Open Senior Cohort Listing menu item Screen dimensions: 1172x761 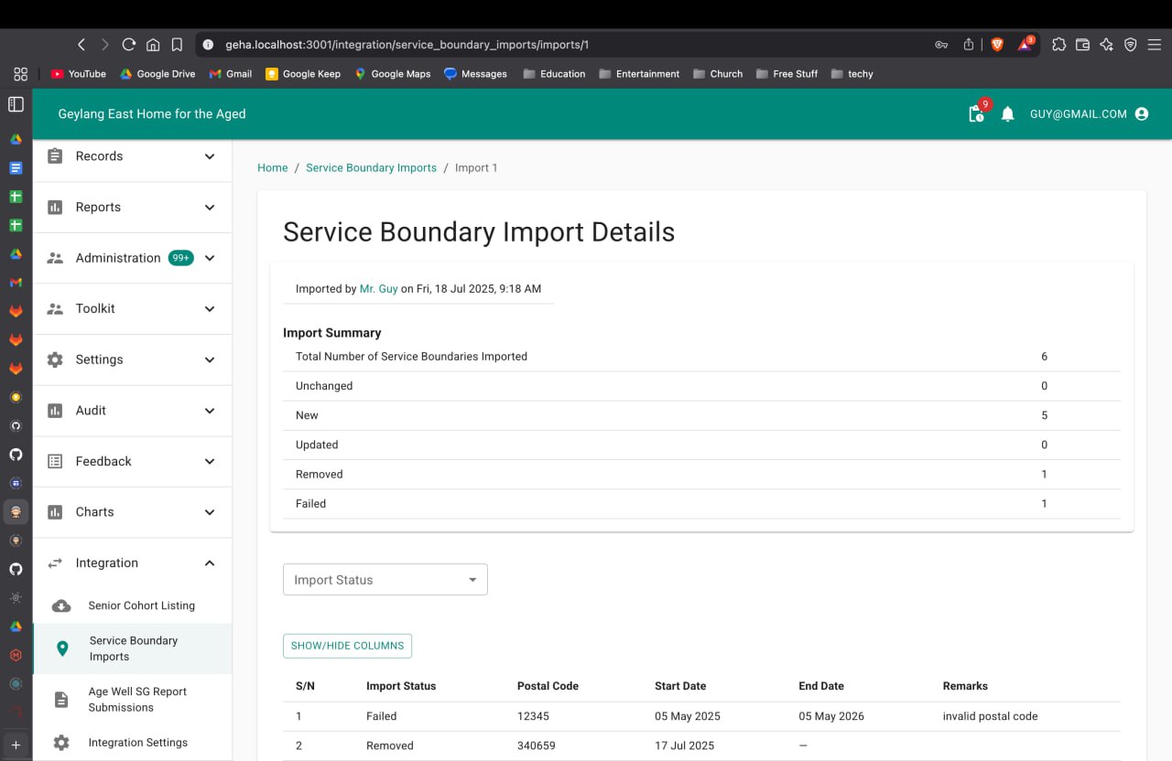pyautogui.click(x=141, y=606)
